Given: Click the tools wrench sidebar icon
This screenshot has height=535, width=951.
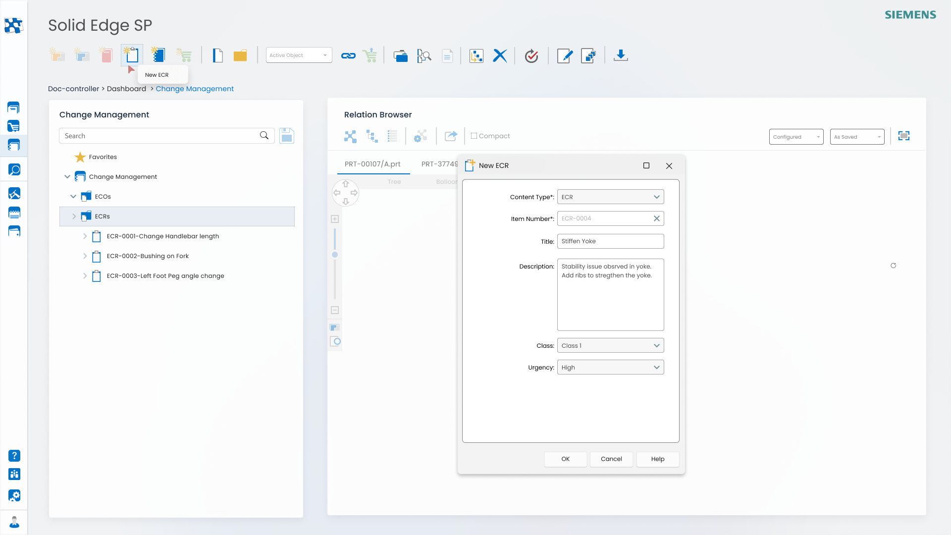Looking at the screenshot, I should point(14,194).
